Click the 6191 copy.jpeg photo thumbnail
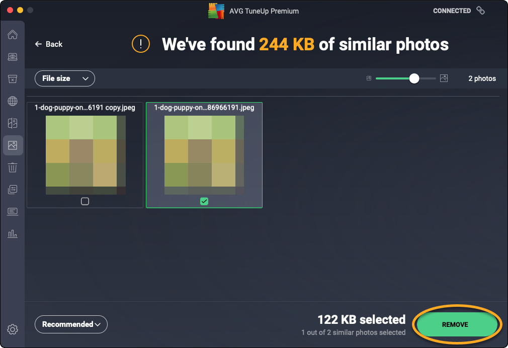 (85, 155)
